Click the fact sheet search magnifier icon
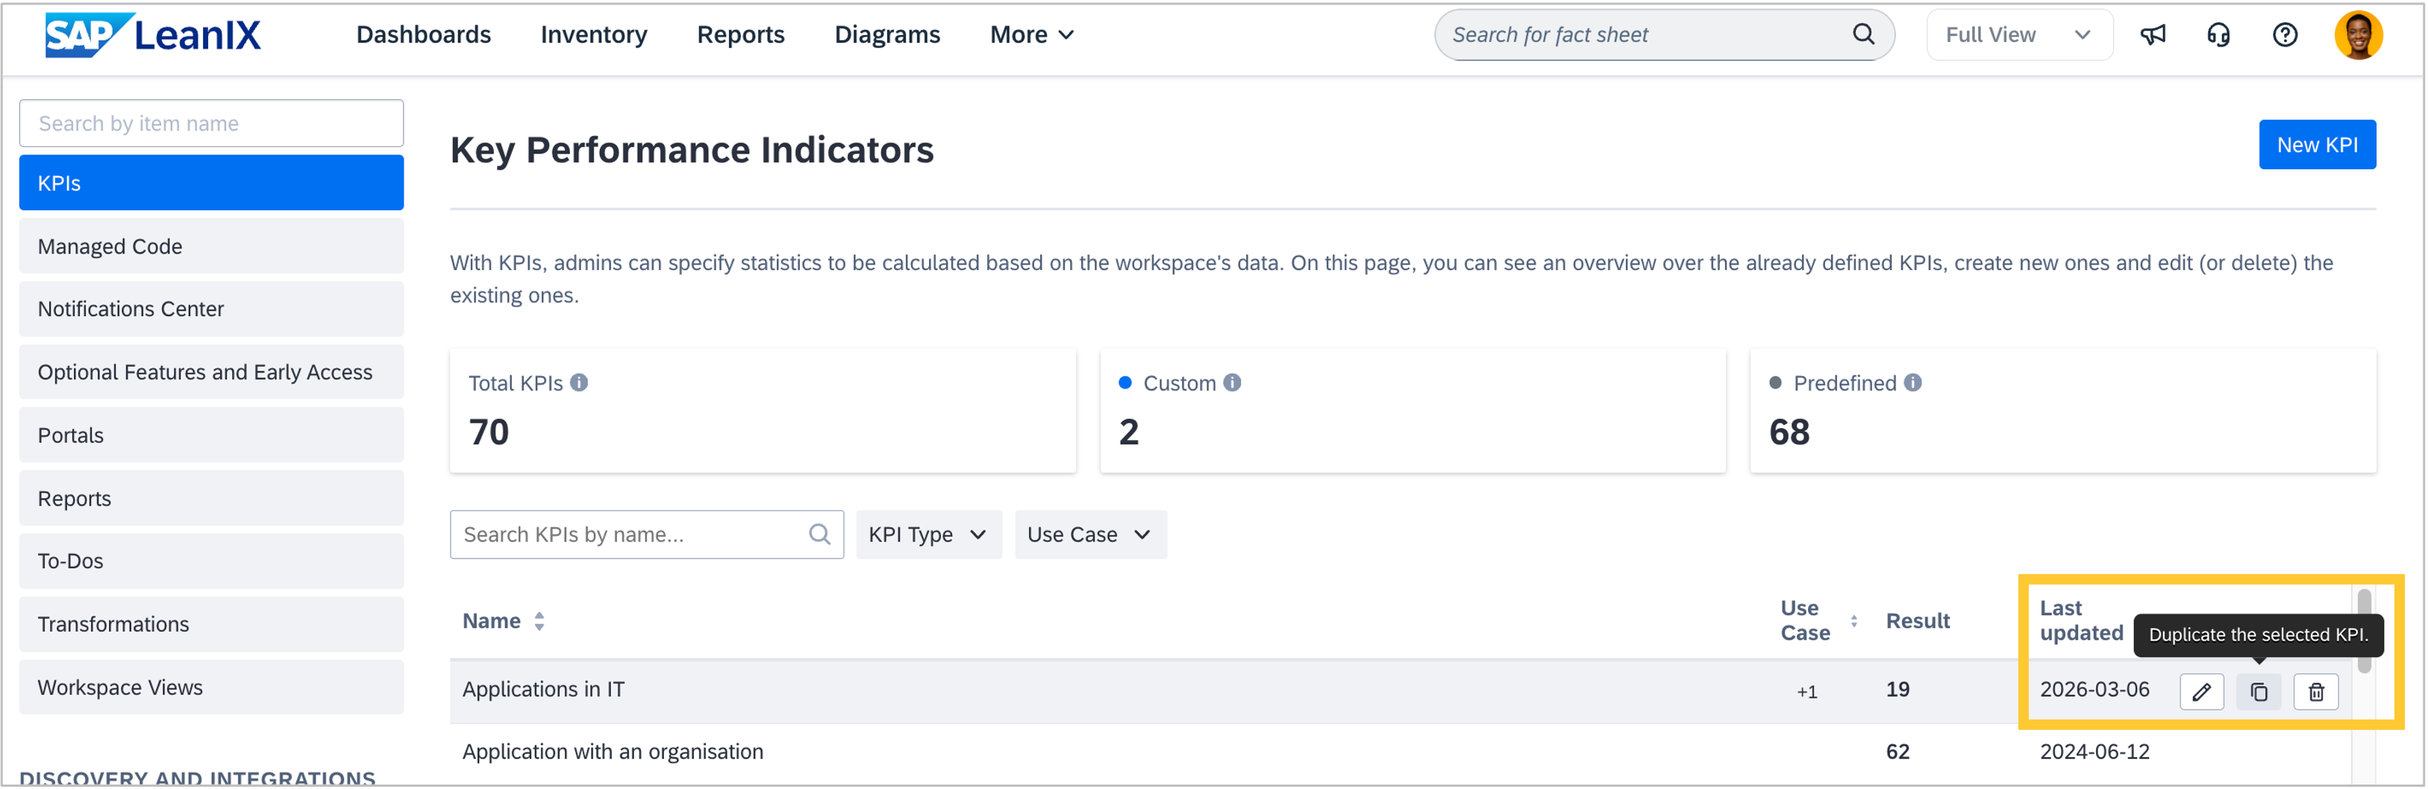This screenshot has height=789, width=2428. (x=1863, y=35)
